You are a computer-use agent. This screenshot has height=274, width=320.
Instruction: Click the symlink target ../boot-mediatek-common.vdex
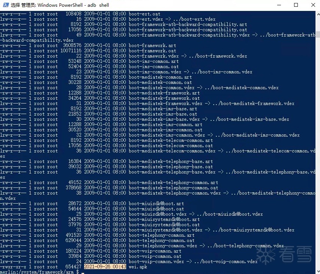(242, 88)
